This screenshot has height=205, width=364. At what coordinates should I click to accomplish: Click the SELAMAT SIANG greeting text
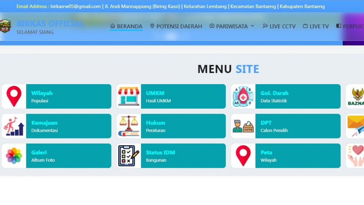[x=35, y=32]
